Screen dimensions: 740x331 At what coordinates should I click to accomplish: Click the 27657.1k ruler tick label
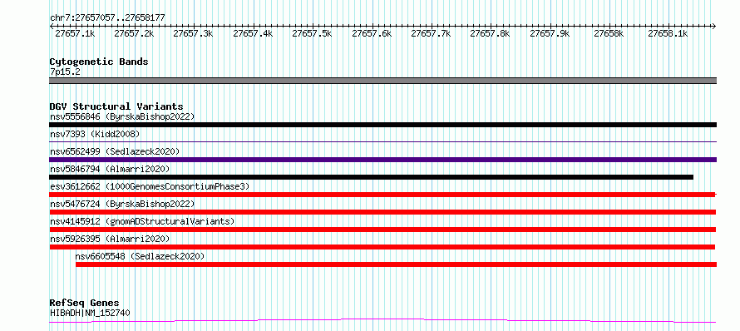point(75,34)
